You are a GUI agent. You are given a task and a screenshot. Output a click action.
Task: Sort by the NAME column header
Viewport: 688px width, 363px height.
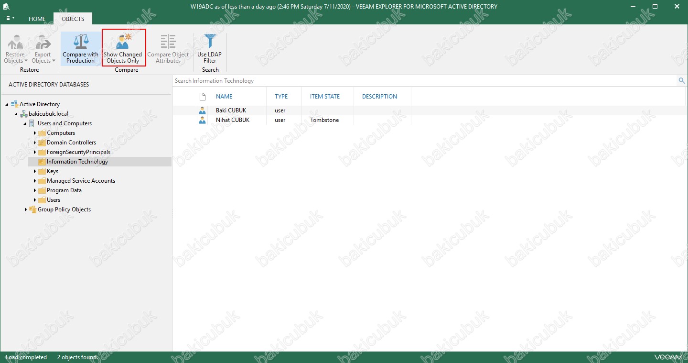click(224, 97)
